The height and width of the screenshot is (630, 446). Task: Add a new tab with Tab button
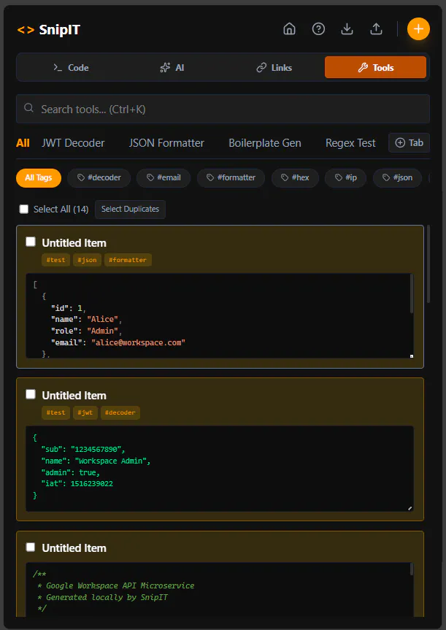(x=409, y=142)
